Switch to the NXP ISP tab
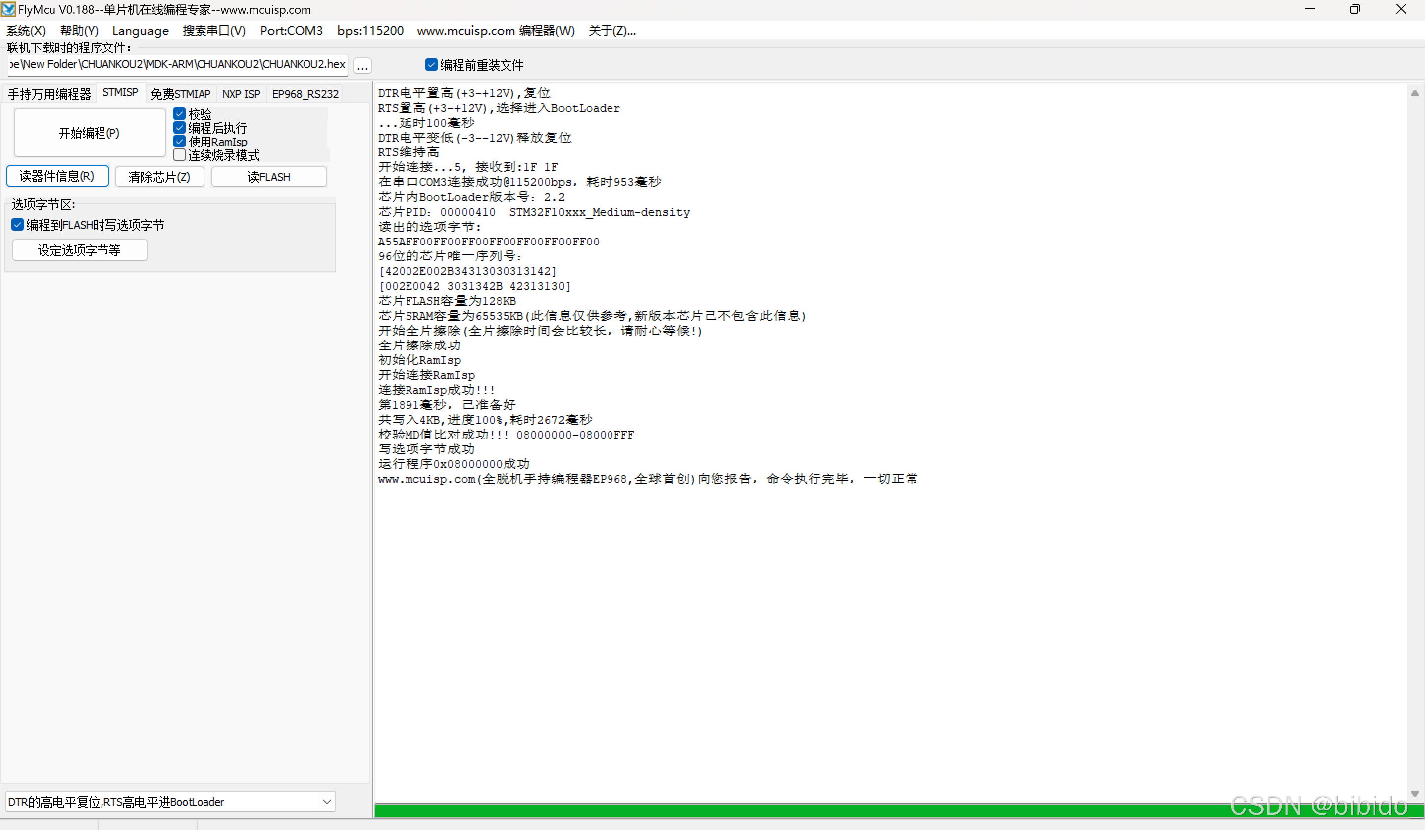The image size is (1425, 830). click(241, 94)
